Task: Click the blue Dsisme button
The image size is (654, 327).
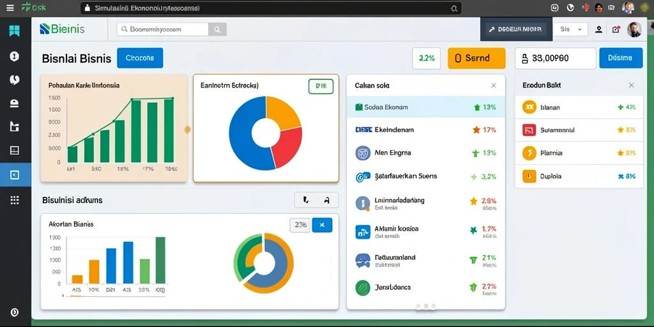Action: 621,58
